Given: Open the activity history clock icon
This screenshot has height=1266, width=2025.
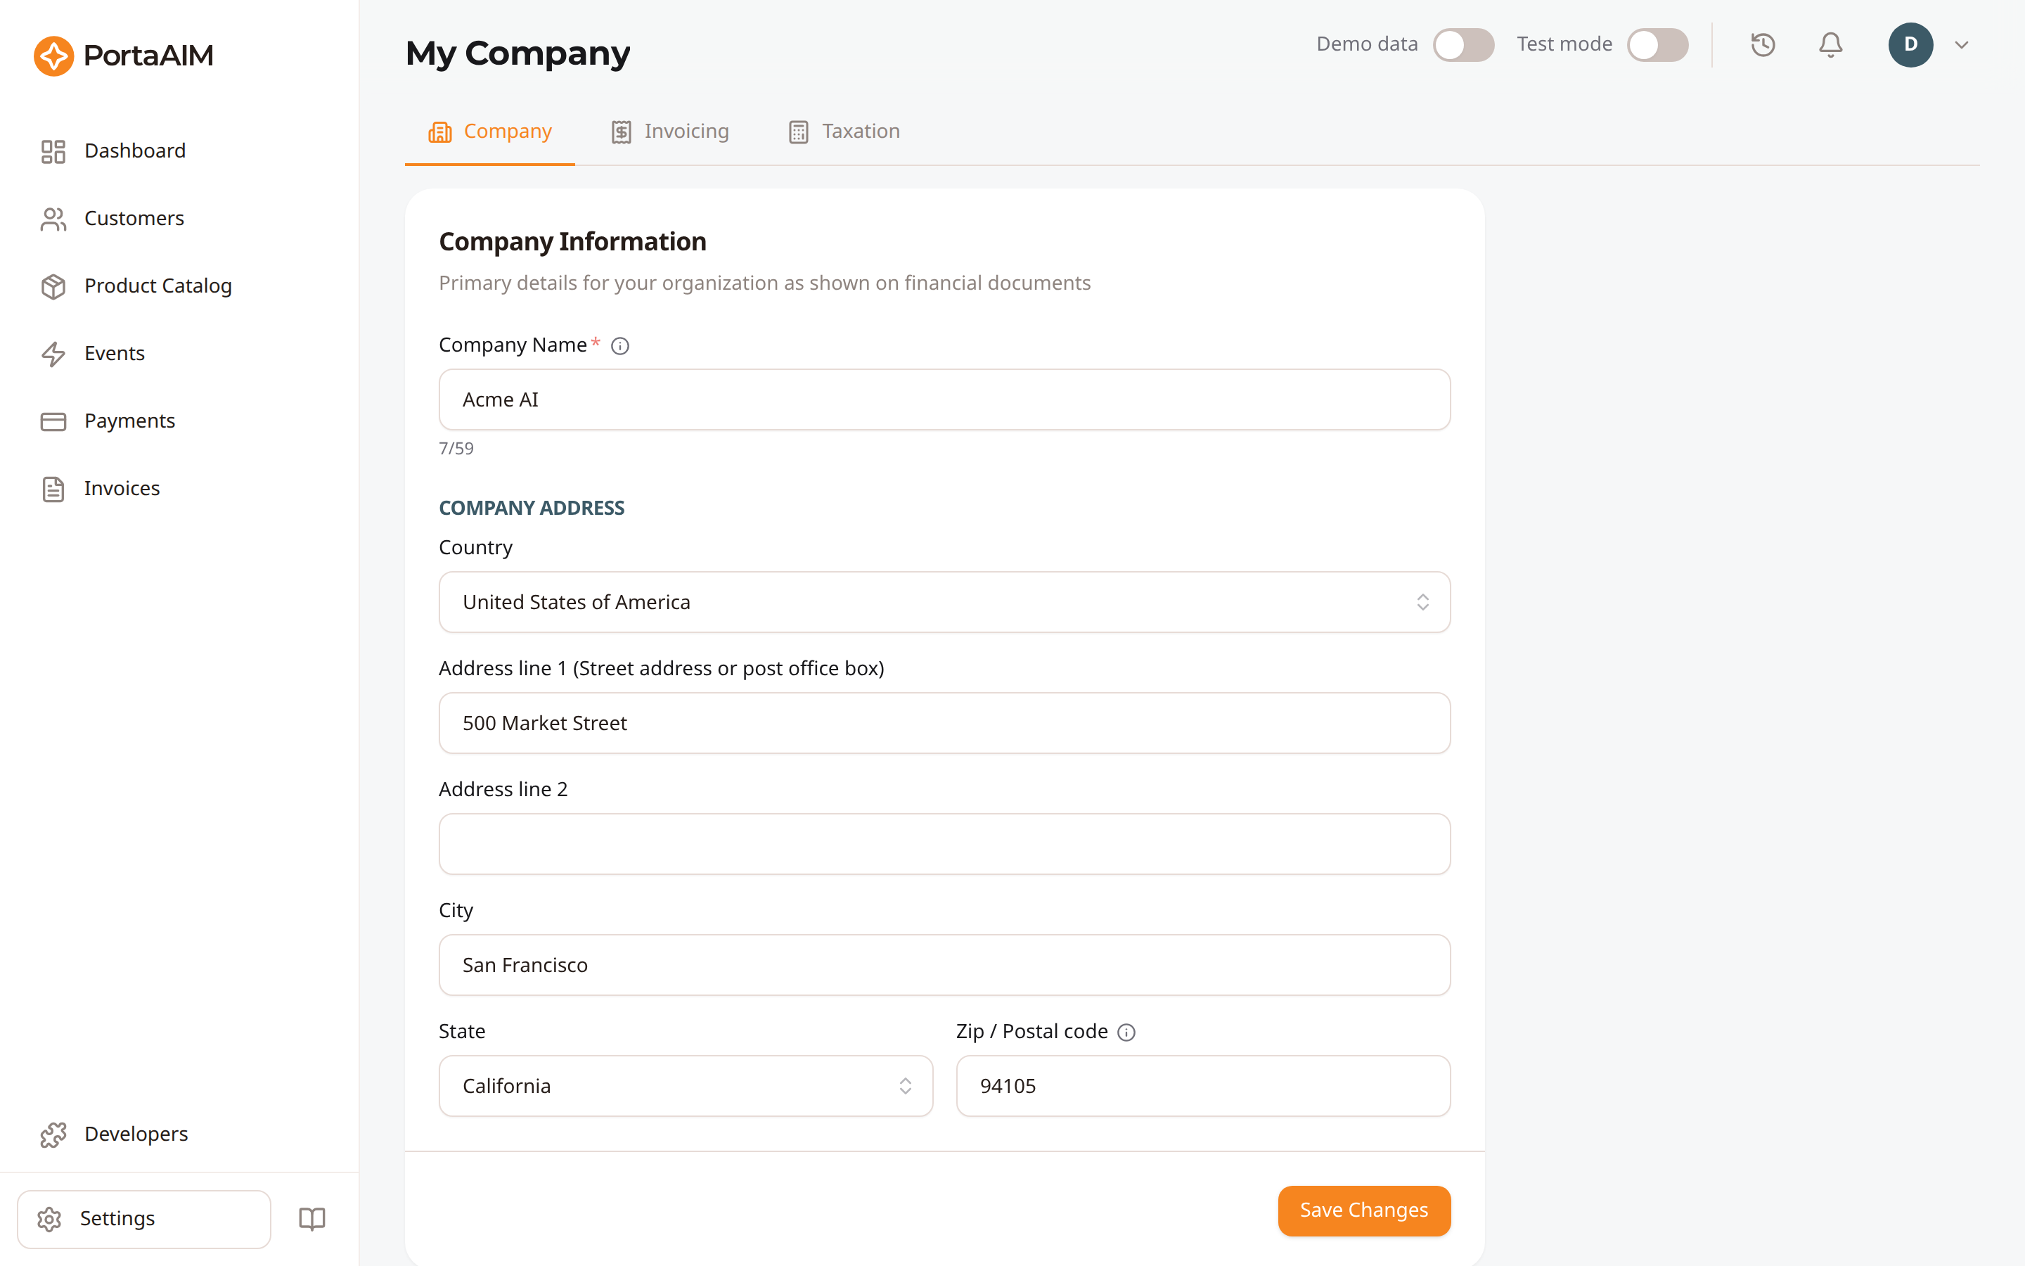Looking at the screenshot, I should pyautogui.click(x=1763, y=44).
